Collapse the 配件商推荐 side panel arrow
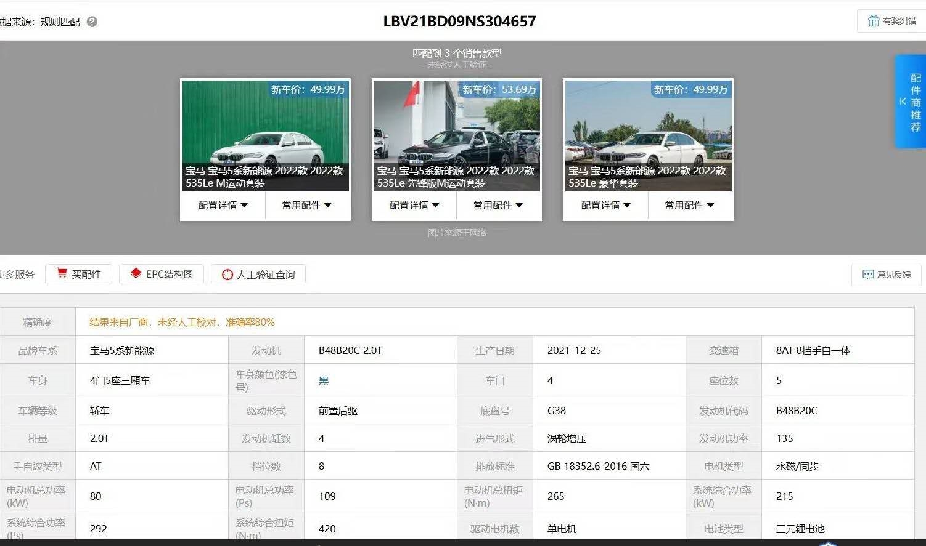The image size is (926, 546). click(903, 102)
